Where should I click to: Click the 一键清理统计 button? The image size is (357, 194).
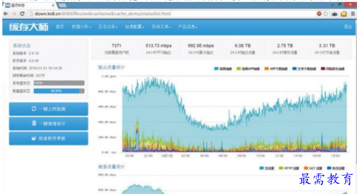(49, 124)
